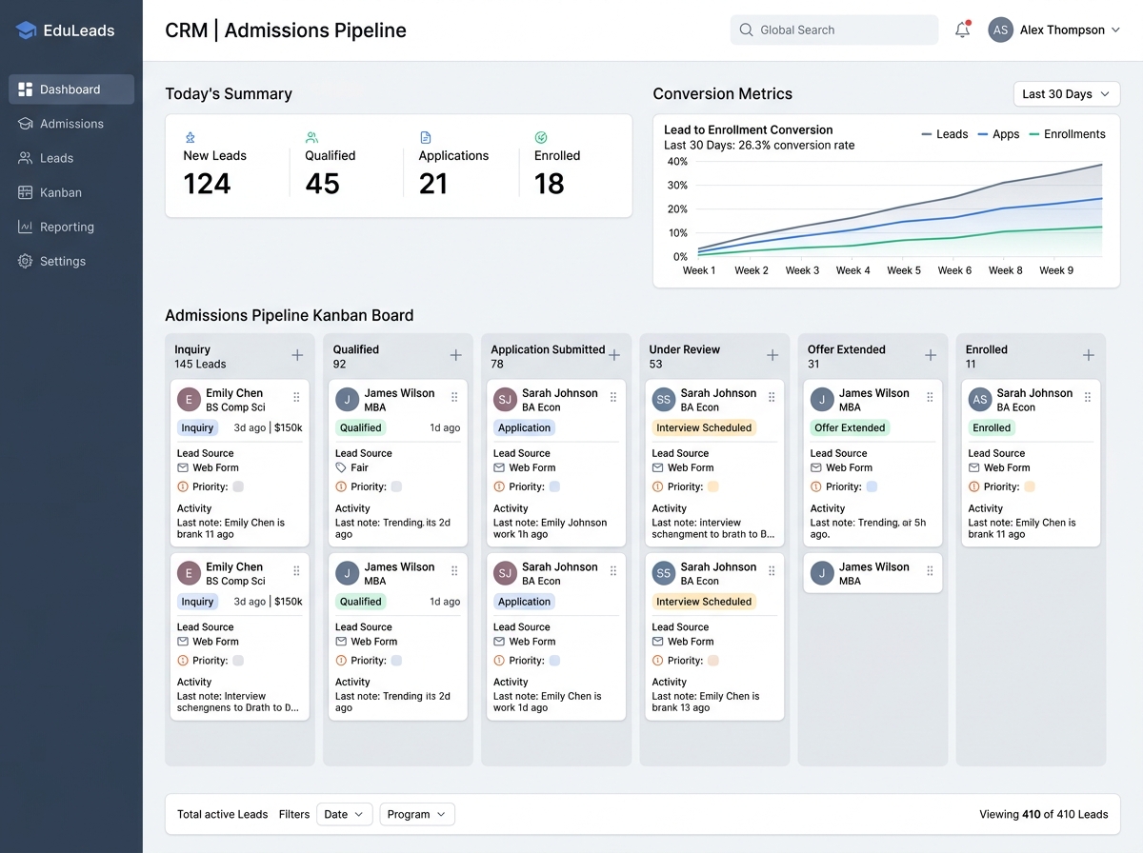
Task: Add a card to the Qualified column
Action: (455, 355)
